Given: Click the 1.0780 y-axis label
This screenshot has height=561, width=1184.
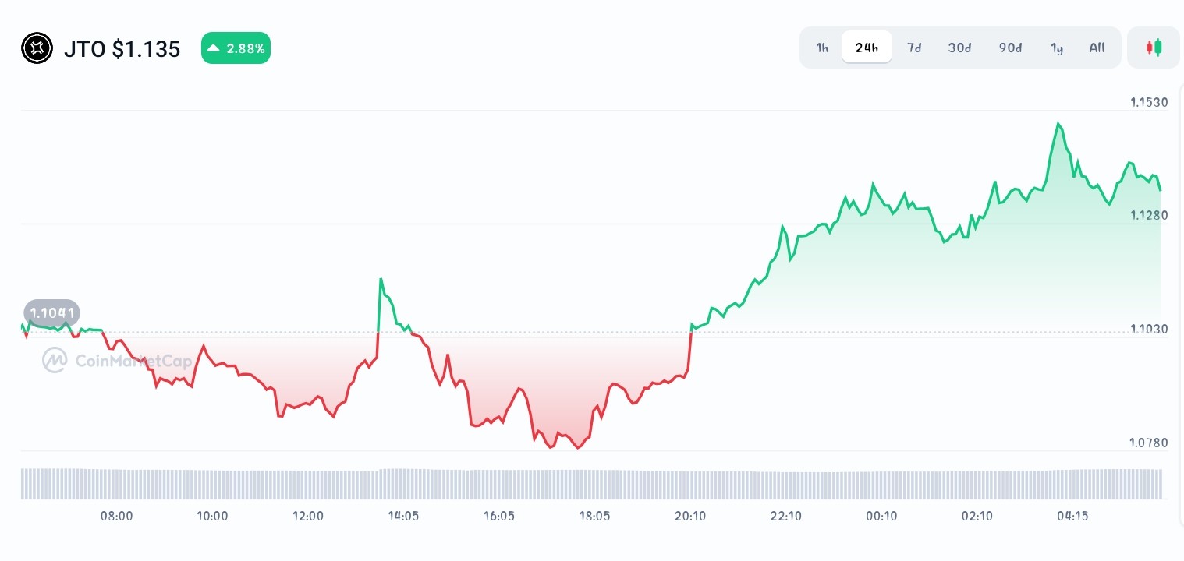Looking at the screenshot, I should tap(1149, 443).
